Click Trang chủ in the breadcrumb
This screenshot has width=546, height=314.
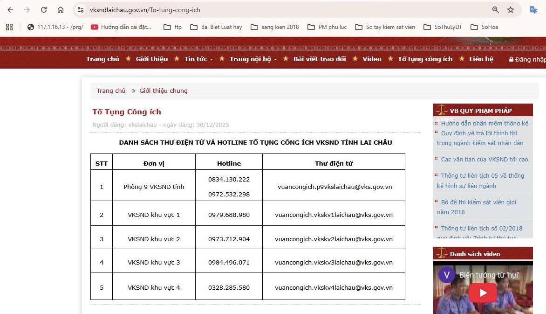(111, 91)
